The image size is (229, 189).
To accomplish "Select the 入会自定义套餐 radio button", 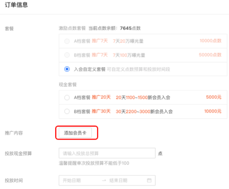I will coord(67,69).
